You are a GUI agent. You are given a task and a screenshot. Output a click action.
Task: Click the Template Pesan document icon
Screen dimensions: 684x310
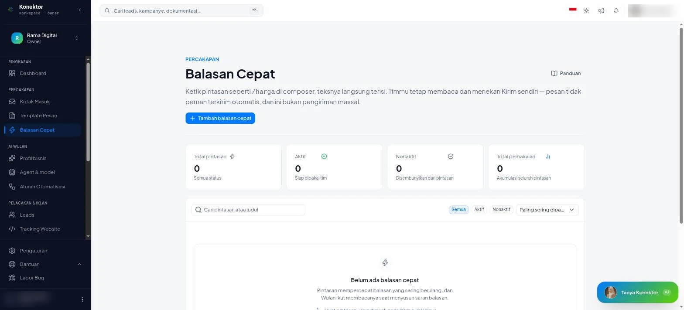pyautogui.click(x=12, y=116)
